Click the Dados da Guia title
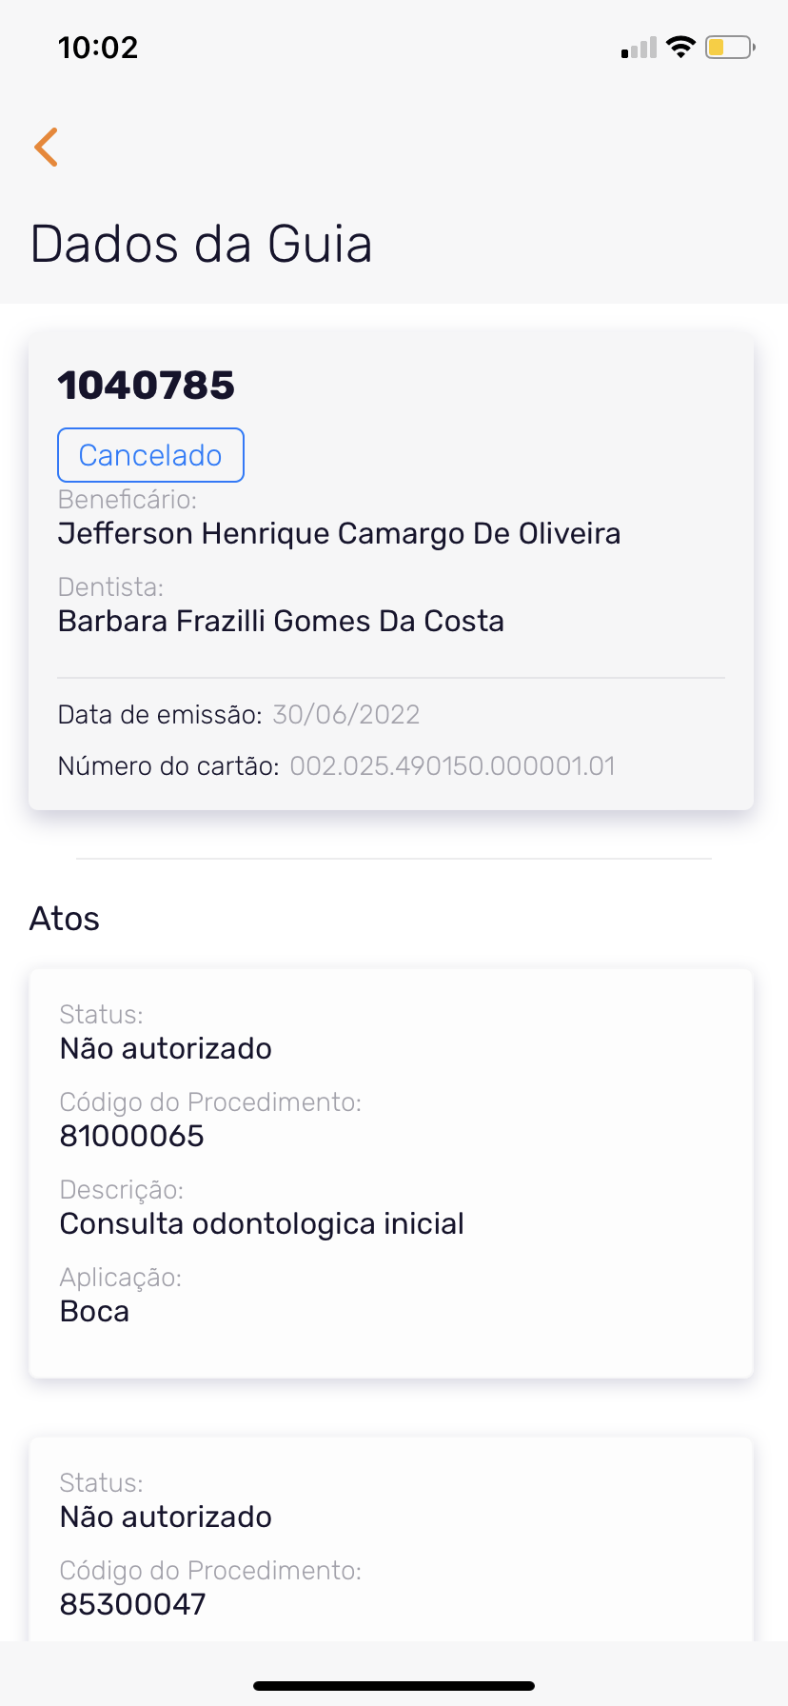 click(x=201, y=244)
